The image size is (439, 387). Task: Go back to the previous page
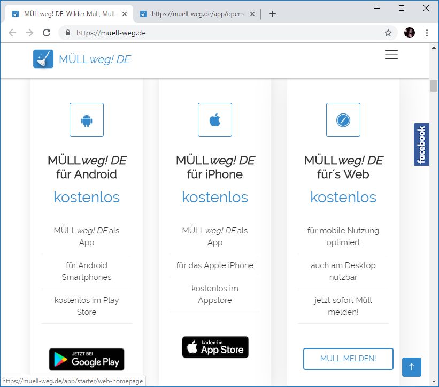tap(12, 33)
